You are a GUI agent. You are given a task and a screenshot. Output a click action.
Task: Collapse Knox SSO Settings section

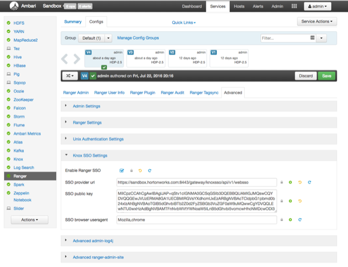pyautogui.click(x=90, y=155)
